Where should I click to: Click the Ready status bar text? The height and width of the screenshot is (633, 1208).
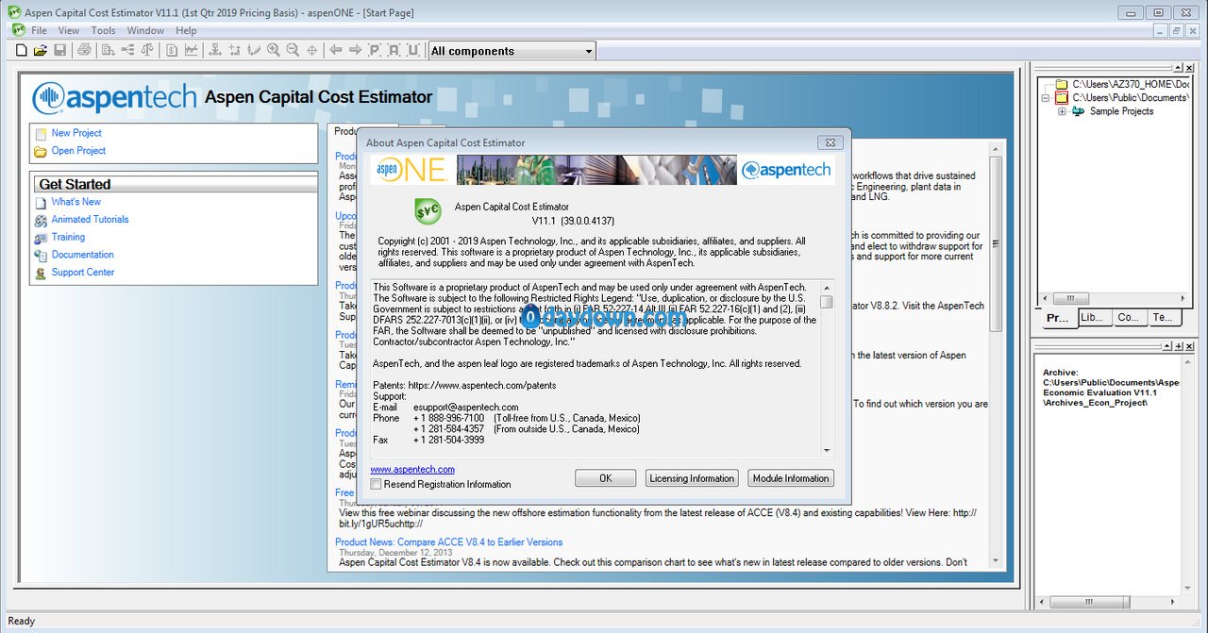click(x=21, y=621)
